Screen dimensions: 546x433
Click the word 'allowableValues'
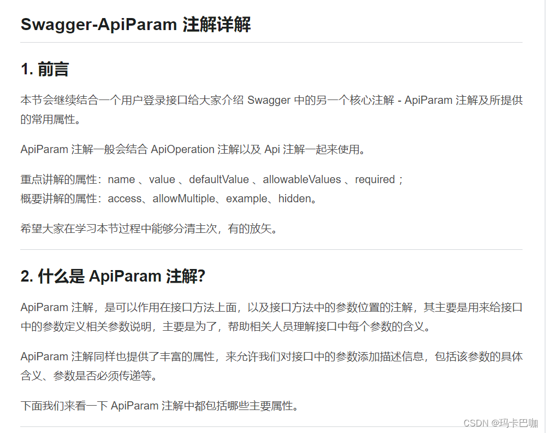tap(302, 179)
